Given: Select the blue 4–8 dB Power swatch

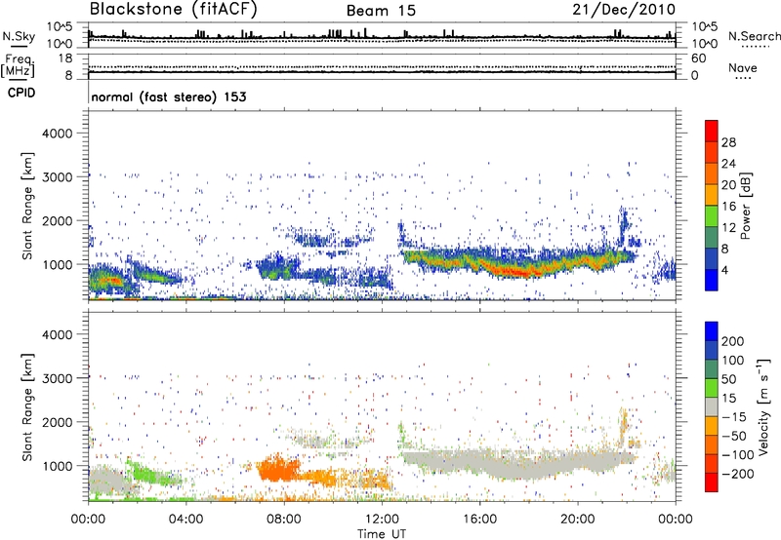Looking at the screenshot, I should point(712,258).
